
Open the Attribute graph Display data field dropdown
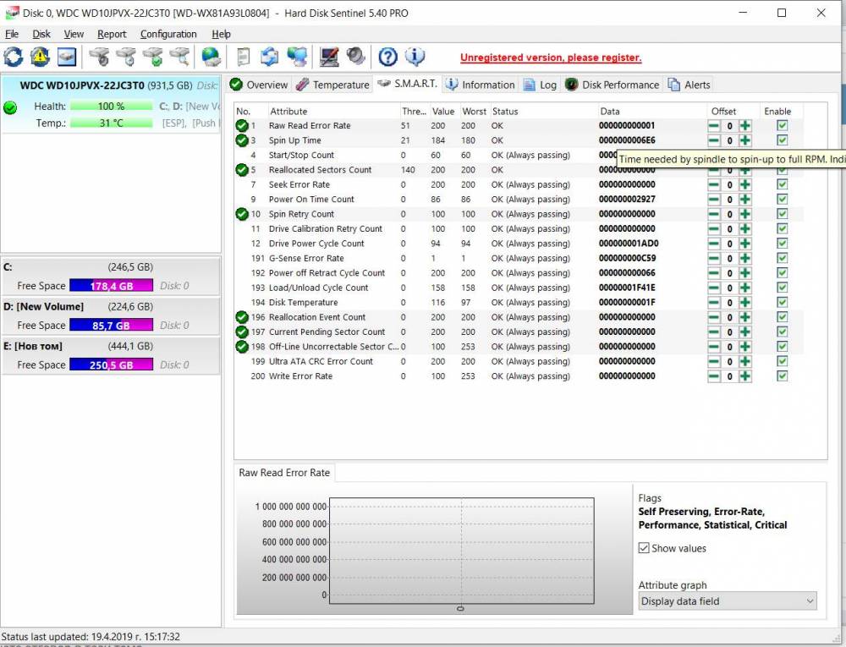[728, 601]
